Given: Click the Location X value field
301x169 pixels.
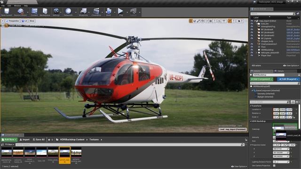Looking at the screenshot, I should pyautogui.click(x=276, y=109).
